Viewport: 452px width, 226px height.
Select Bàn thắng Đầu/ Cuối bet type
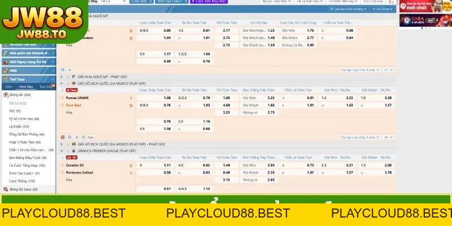pos(28,158)
